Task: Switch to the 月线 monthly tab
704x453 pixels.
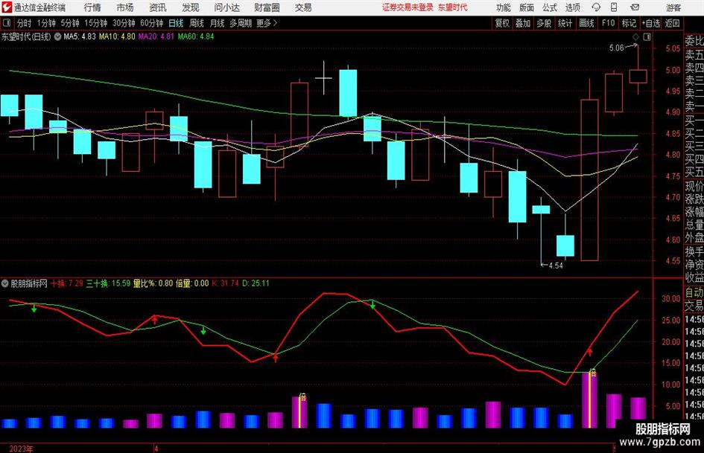Action: click(x=217, y=23)
